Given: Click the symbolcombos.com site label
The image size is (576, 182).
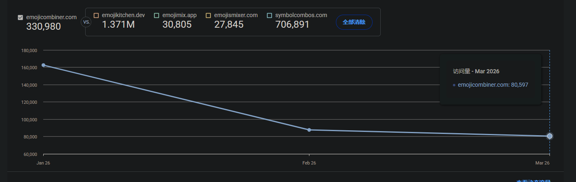Looking at the screenshot, I should pyautogui.click(x=301, y=15).
